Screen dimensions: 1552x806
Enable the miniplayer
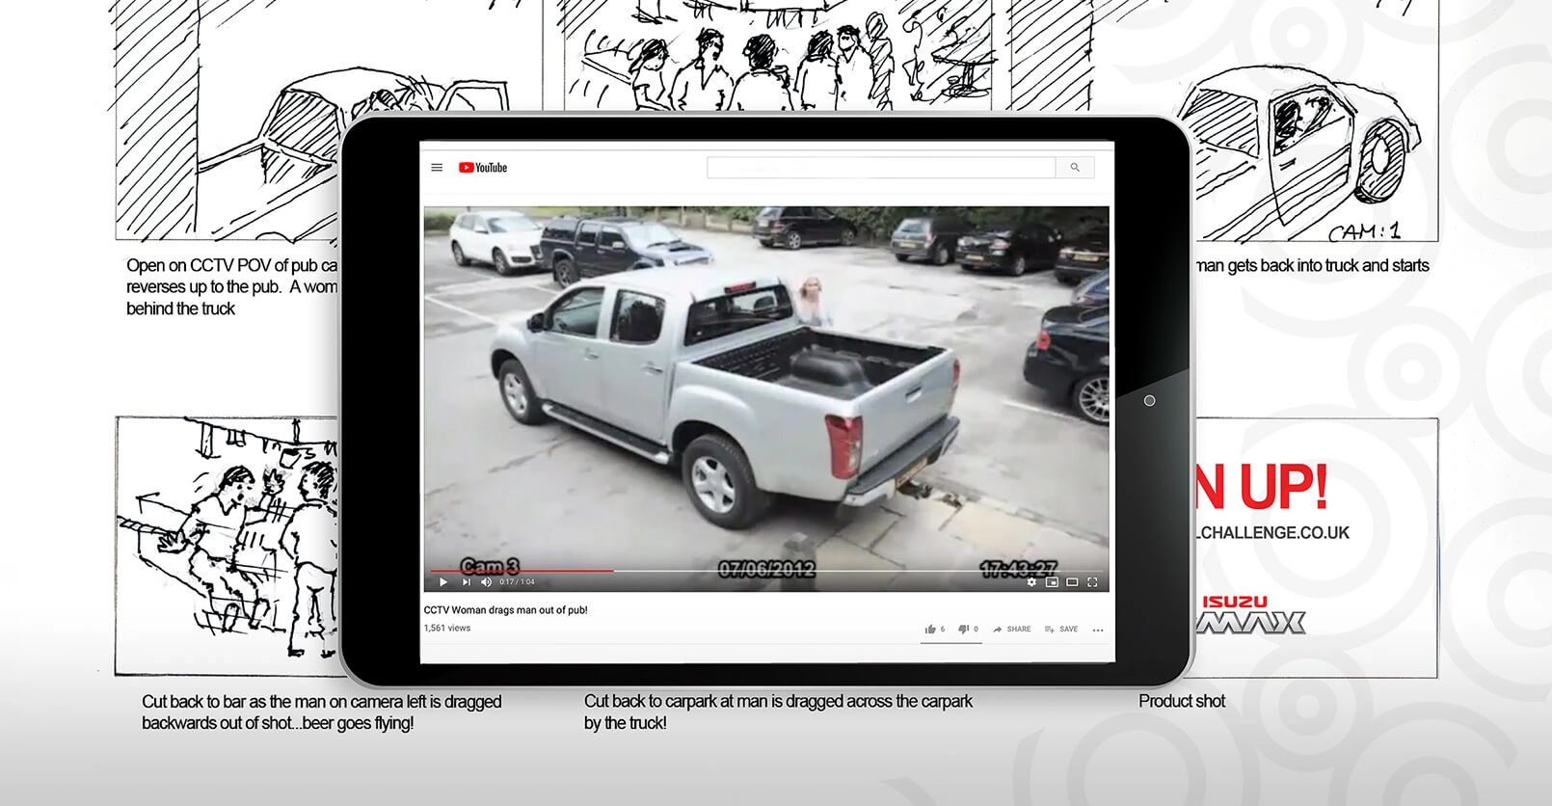1052,581
